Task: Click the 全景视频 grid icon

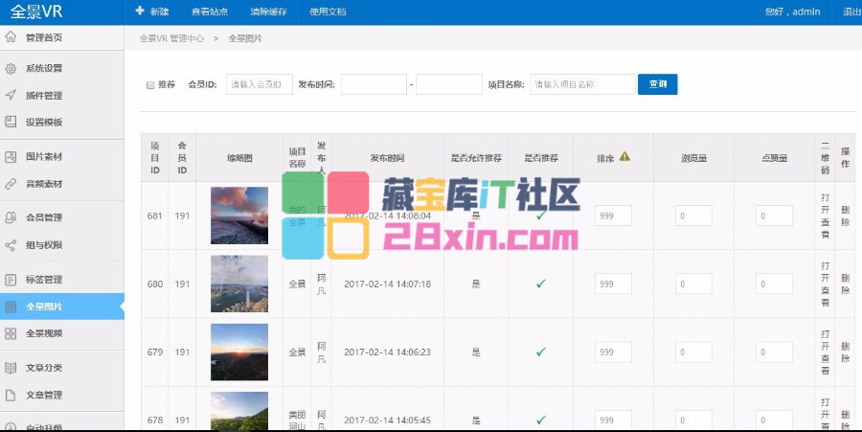Action: click(x=11, y=333)
